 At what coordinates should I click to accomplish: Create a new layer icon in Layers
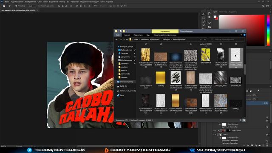pos(263,145)
